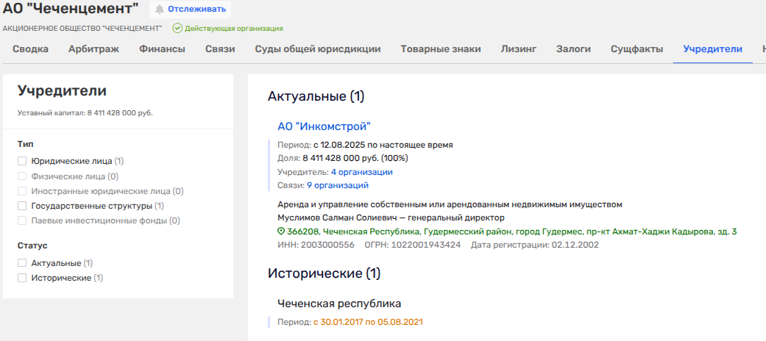Select the Сущфакты tab

point(636,49)
